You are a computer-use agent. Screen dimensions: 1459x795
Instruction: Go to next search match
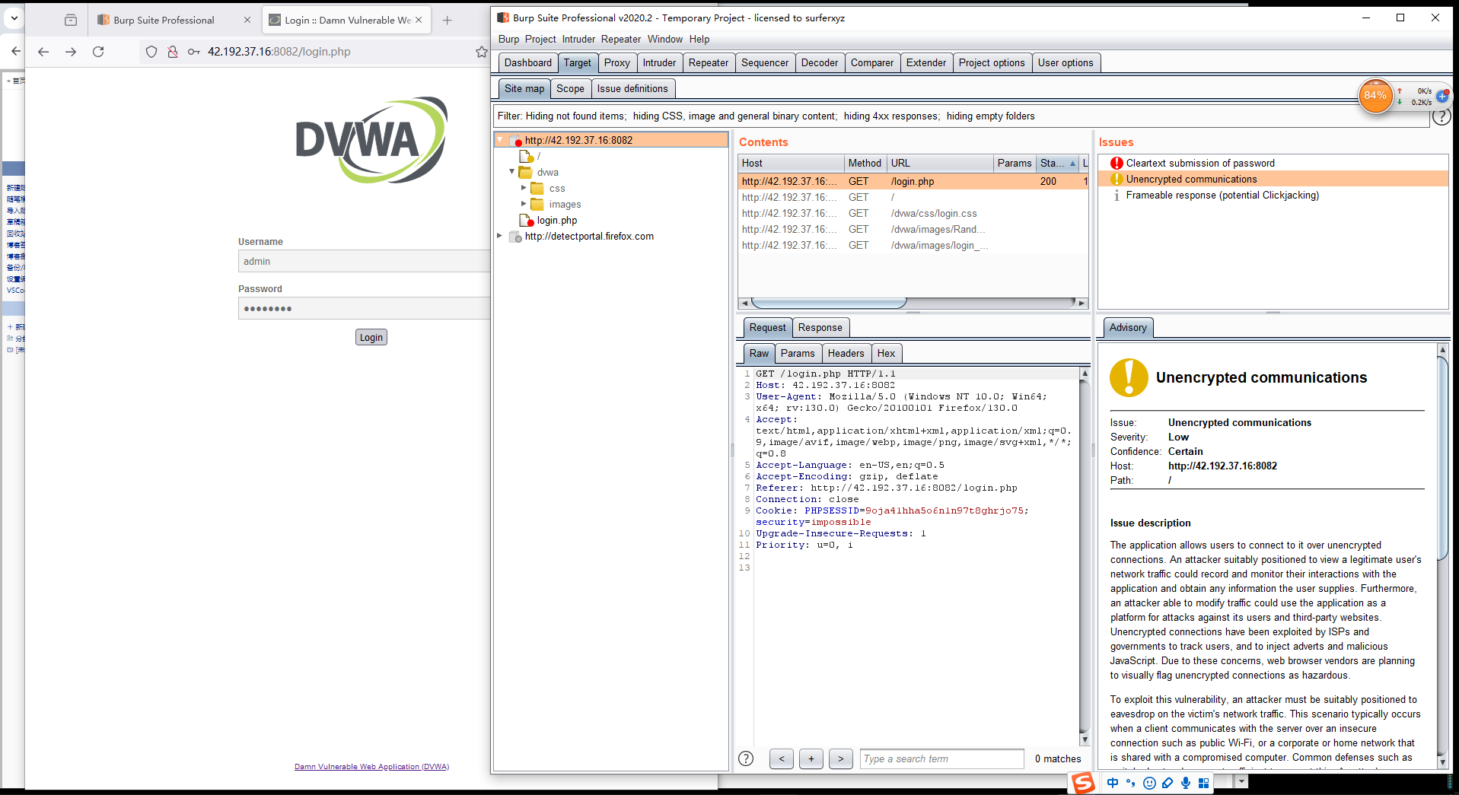click(x=840, y=758)
